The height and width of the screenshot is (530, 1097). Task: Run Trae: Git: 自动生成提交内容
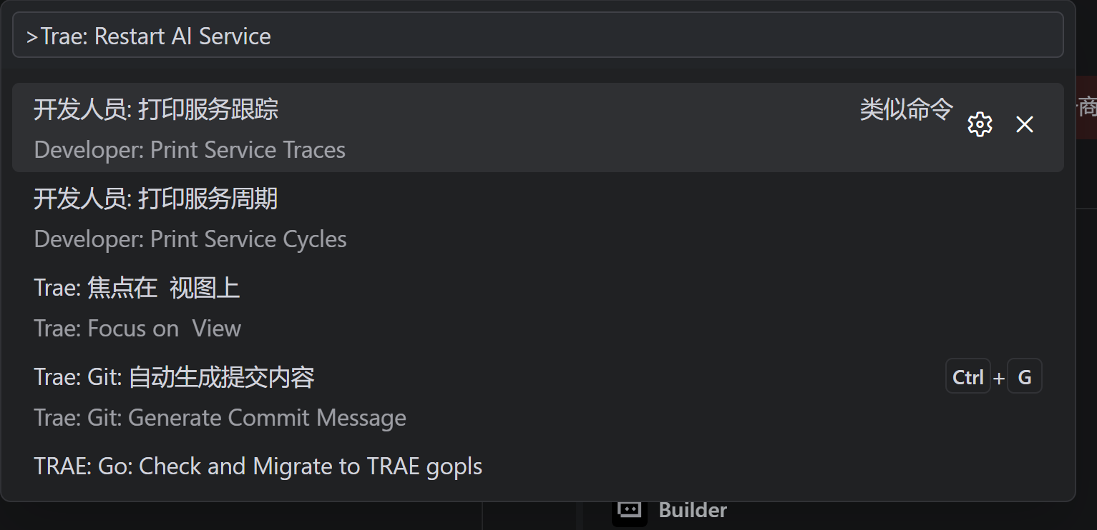174,377
